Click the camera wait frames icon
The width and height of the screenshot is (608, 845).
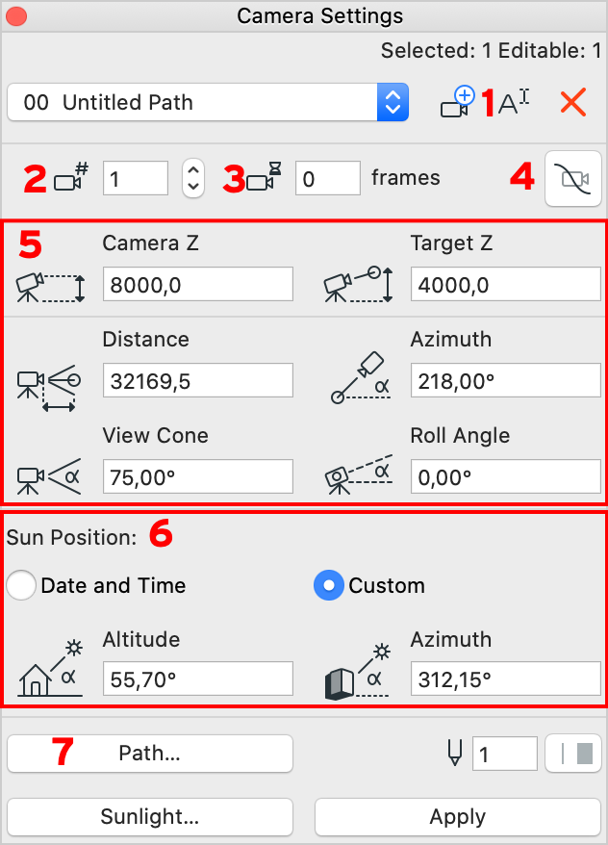pyautogui.click(x=264, y=177)
